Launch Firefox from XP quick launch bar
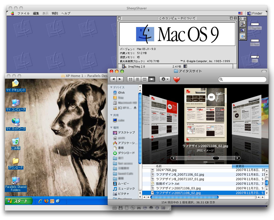This screenshot has height=220, width=274. (x=46, y=201)
